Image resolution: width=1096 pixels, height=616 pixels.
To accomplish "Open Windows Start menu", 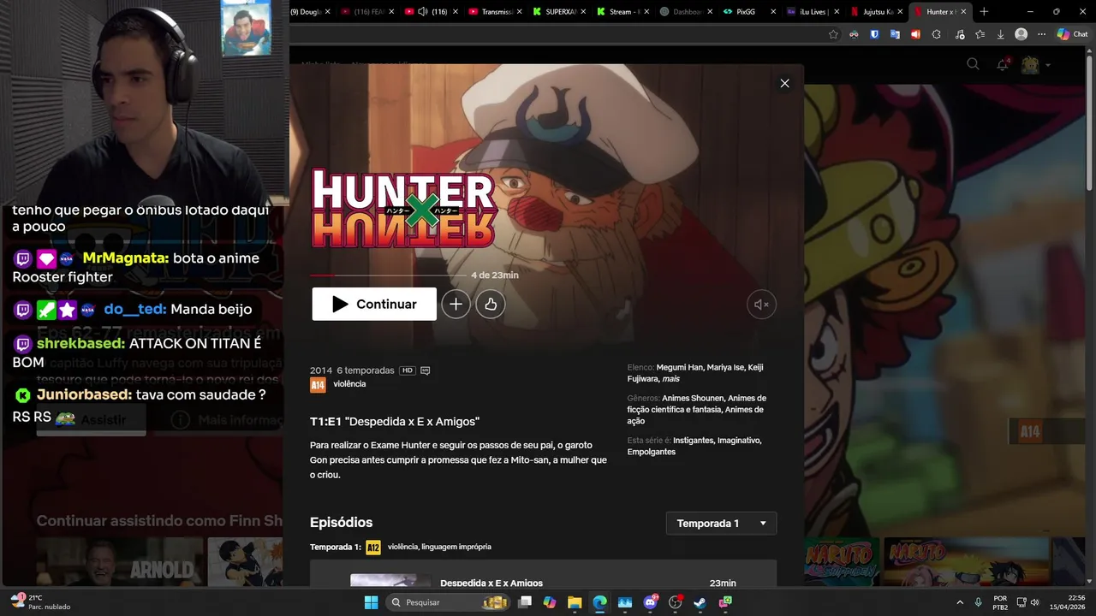I will tap(371, 602).
